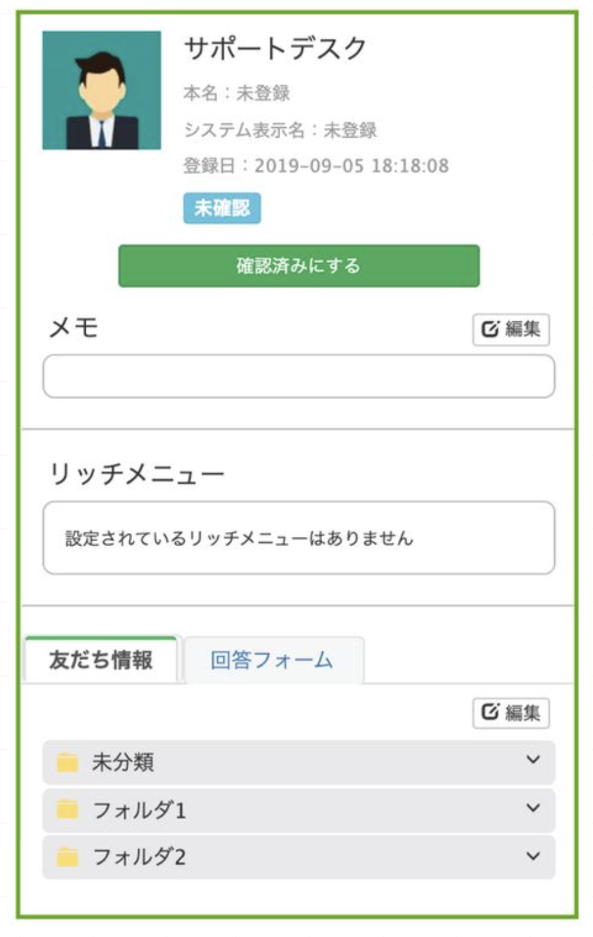This screenshot has height=937, width=593.
Task: Expand the フォルダ2 chevron arrow
Action: click(x=533, y=856)
